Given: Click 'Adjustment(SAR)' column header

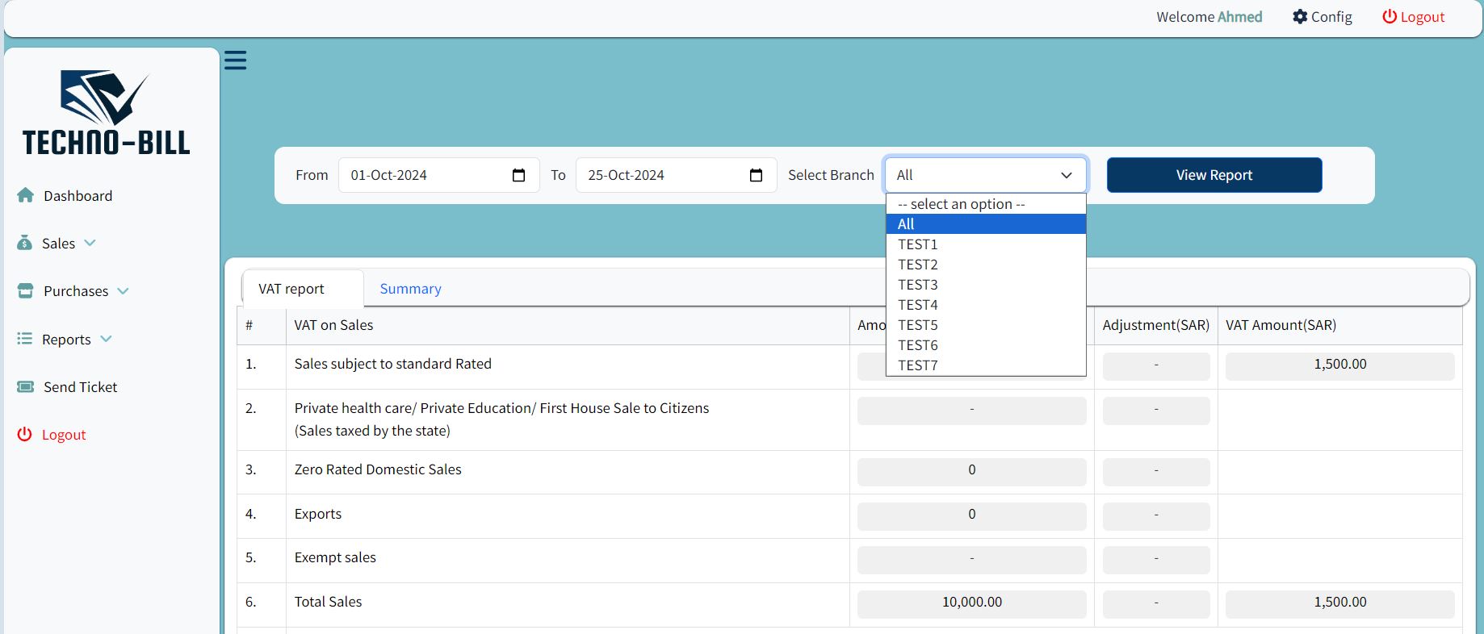Looking at the screenshot, I should [x=1156, y=325].
